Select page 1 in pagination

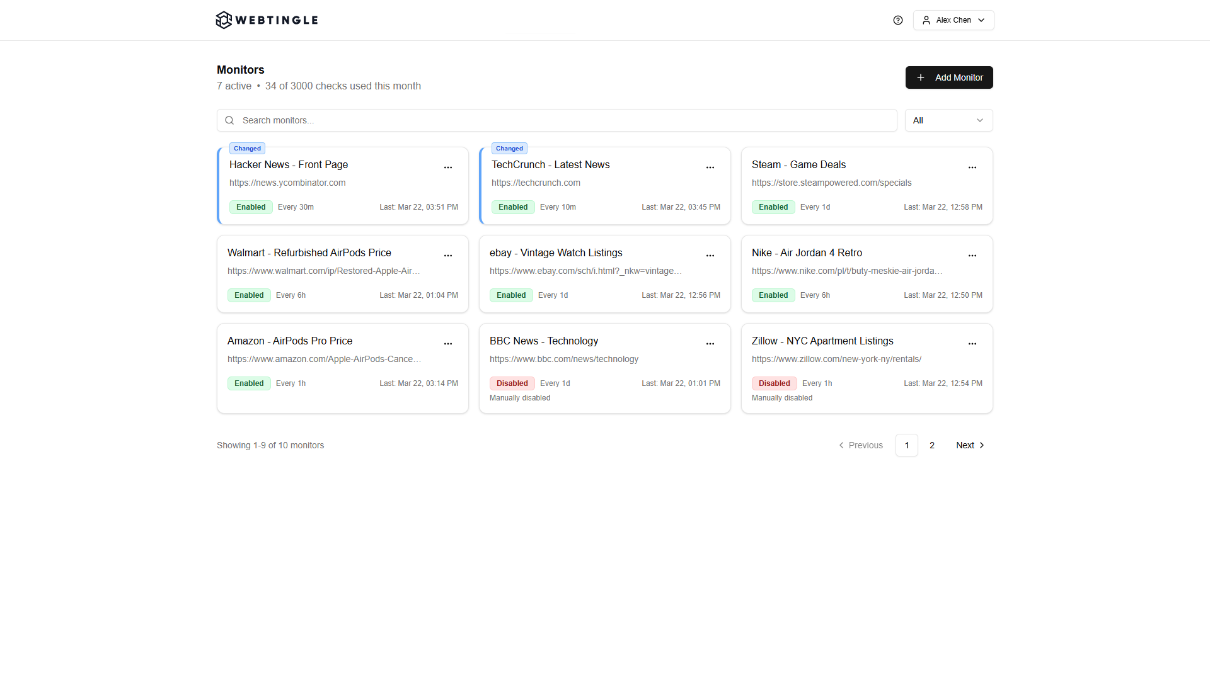click(x=907, y=445)
